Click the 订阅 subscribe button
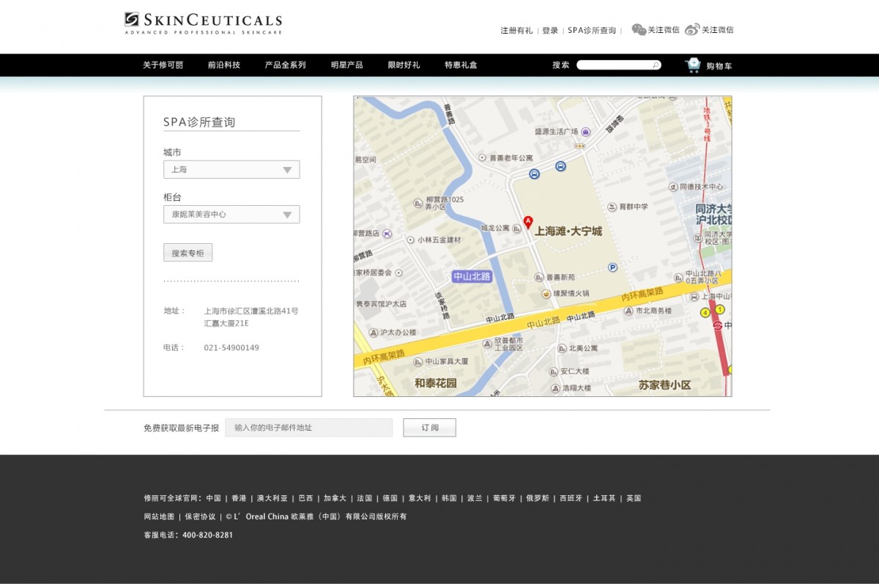The image size is (879, 586). (x=429, y=428)
